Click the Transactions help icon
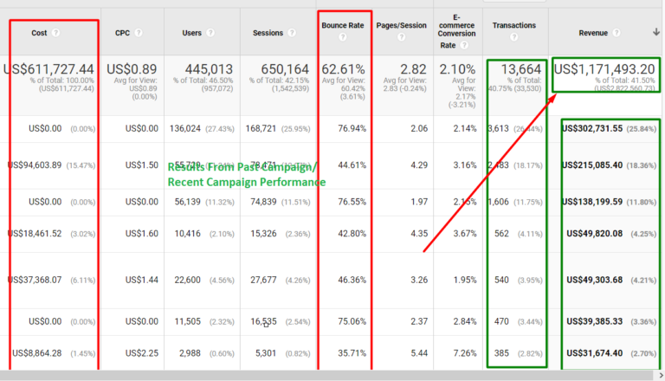Viewport: 665px width, 381px height. click(514, 37)
